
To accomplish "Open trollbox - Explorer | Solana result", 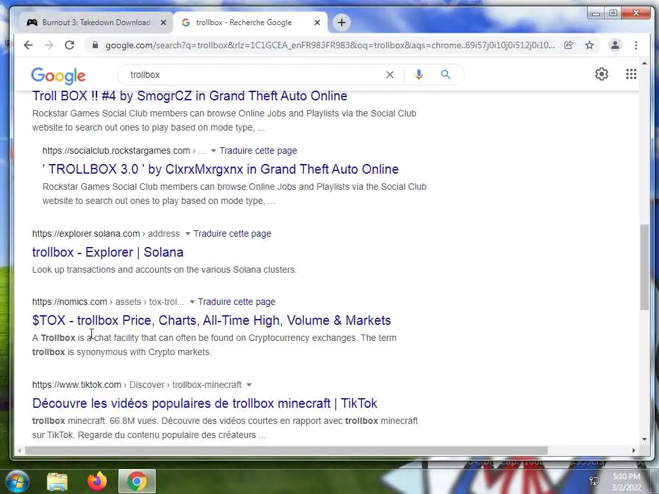I will (107, 252).
